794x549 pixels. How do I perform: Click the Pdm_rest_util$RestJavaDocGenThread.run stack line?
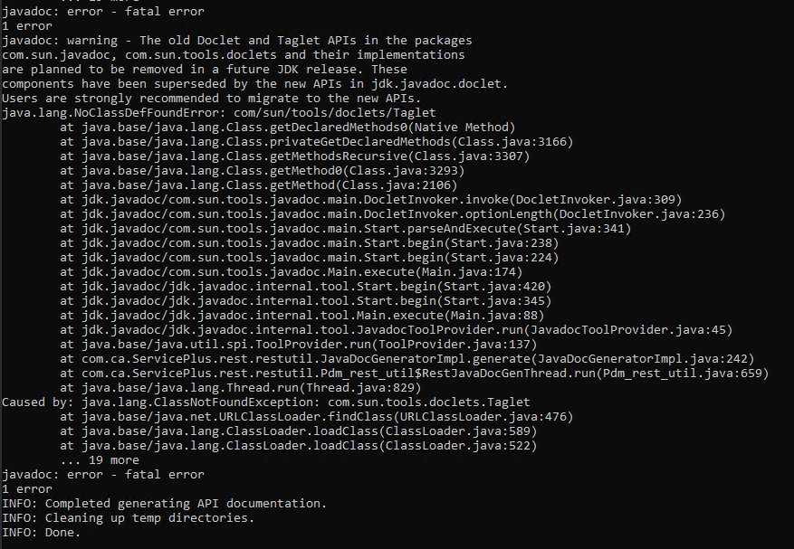pyautogui.click(x=415, y=374)
